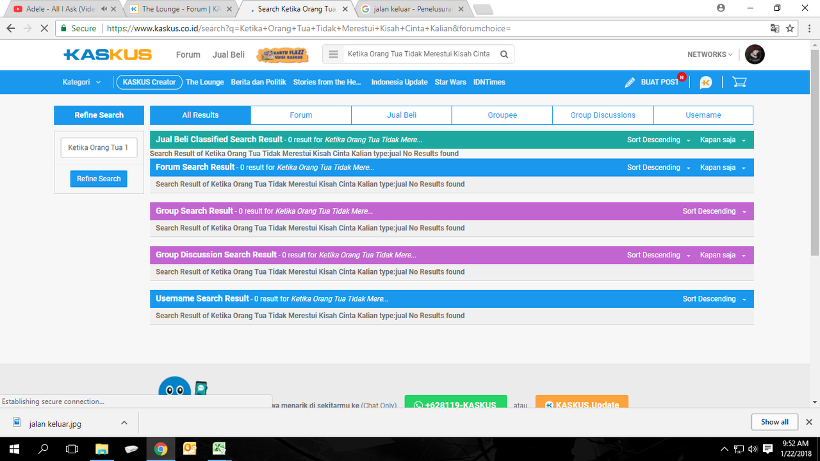Screen dimensions: 820x461
Task: Open Chrome menu three dots
Action: (808, 28)
